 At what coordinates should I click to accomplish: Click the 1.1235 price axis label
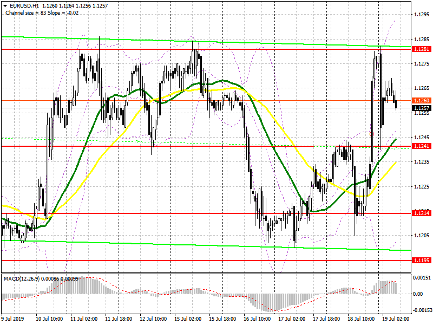click(x=422, y=161)
